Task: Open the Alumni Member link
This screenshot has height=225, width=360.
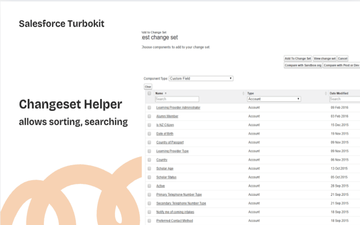Action: point(167,116)
